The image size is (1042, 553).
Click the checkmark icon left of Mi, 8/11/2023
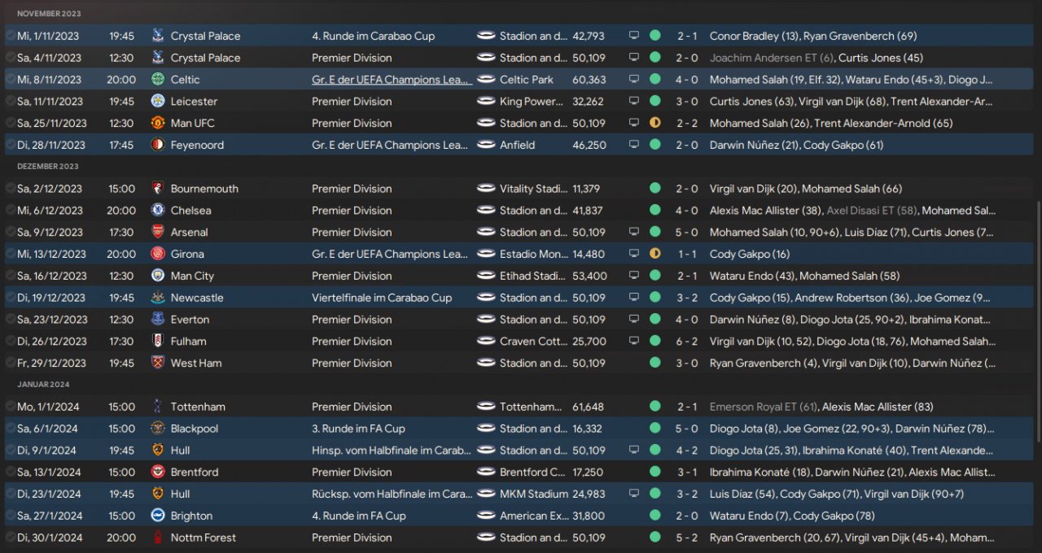pyautogui.click(x=10, y=80)
